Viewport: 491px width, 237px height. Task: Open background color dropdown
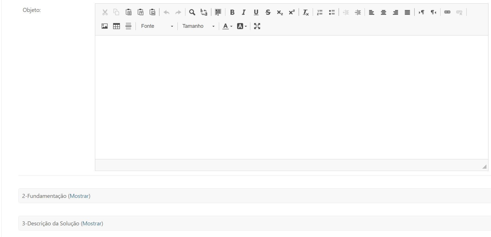pos(242,26)
